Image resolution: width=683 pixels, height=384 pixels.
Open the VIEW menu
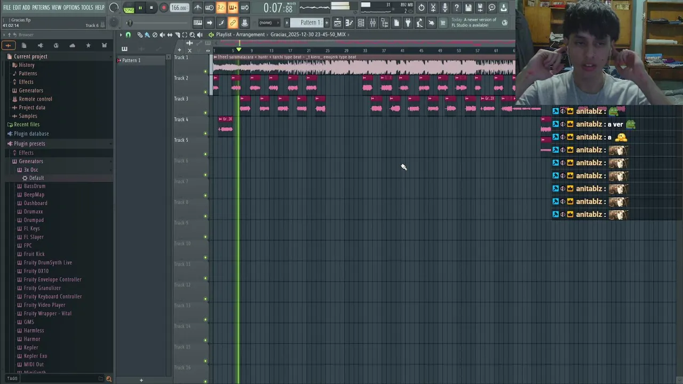click(x=57, y=7)
